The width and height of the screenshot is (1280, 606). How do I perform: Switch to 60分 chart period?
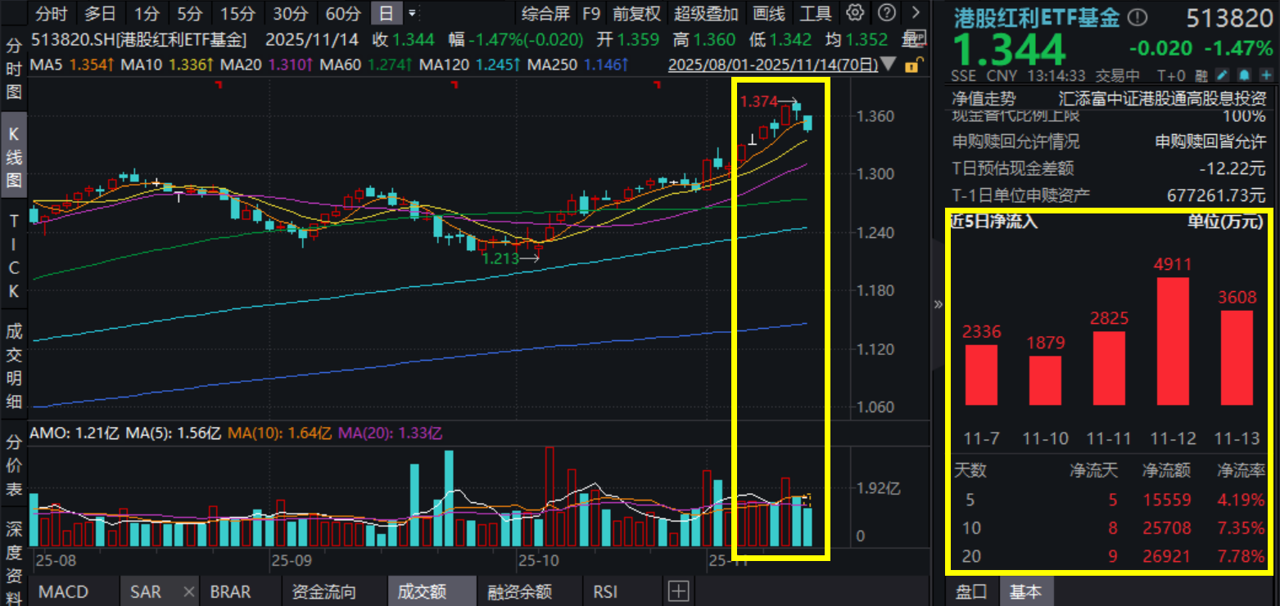pos(342,13)
